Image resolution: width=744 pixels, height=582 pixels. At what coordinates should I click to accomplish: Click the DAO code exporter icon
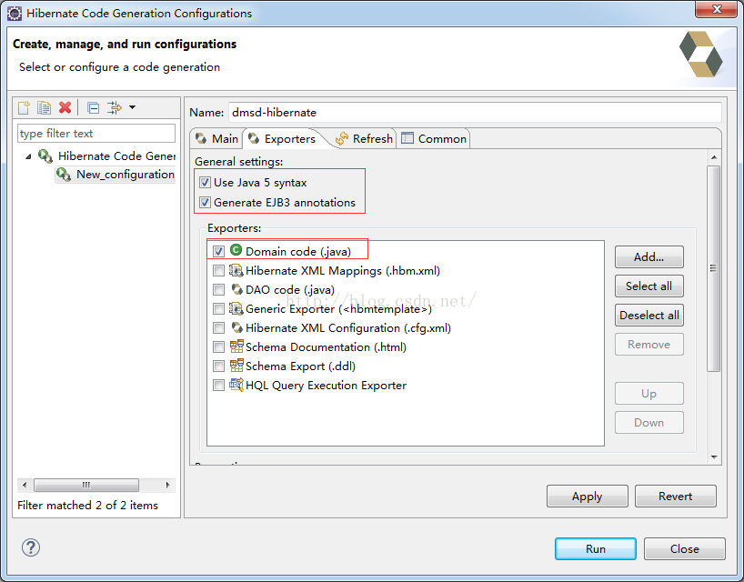236,289
